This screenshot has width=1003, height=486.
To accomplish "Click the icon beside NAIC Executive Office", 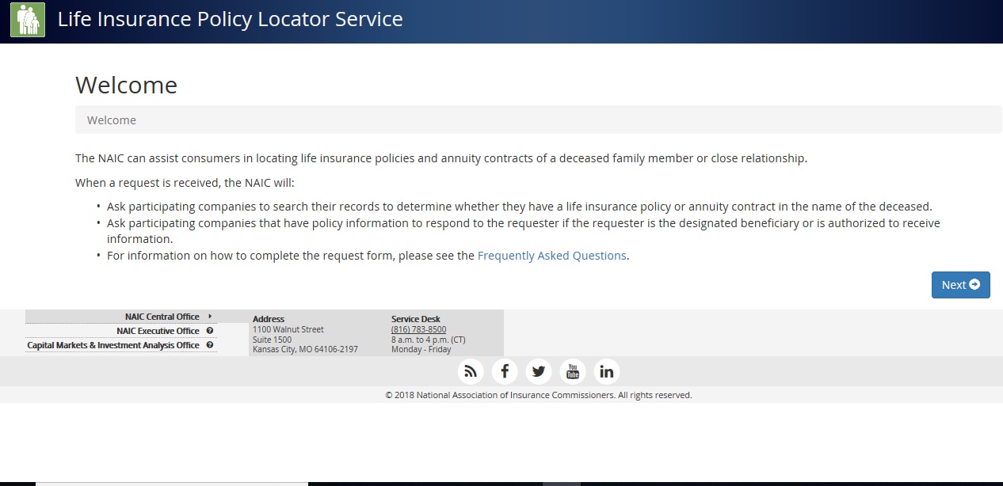I will coord(210,331).
